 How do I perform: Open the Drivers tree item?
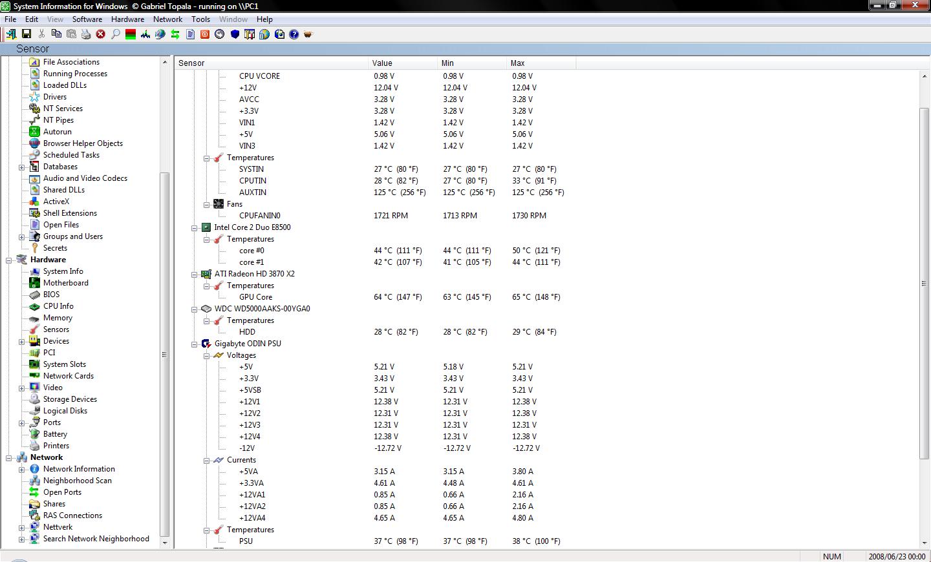click(55, 97)
